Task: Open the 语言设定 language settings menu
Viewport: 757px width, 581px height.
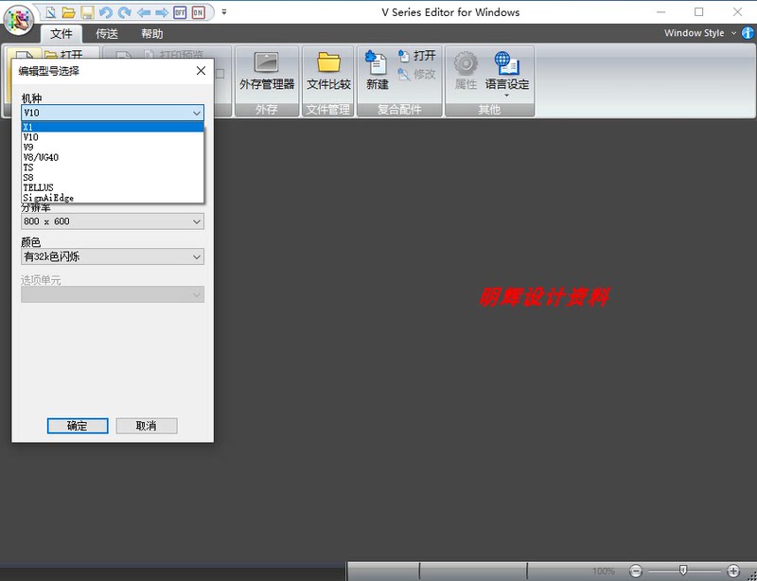Action: tap(507, 74)
